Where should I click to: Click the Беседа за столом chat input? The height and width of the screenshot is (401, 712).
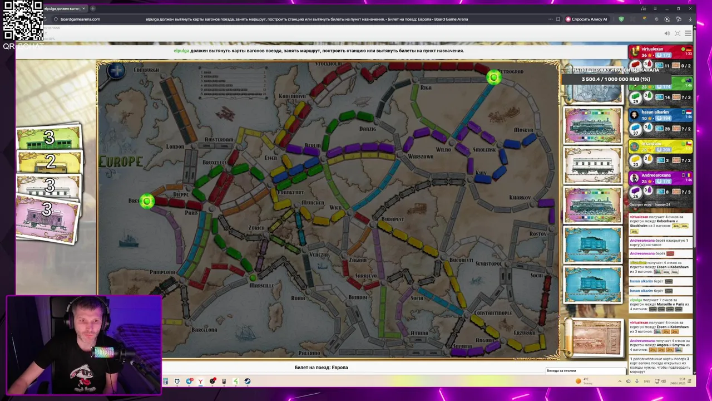coord(586,370)
